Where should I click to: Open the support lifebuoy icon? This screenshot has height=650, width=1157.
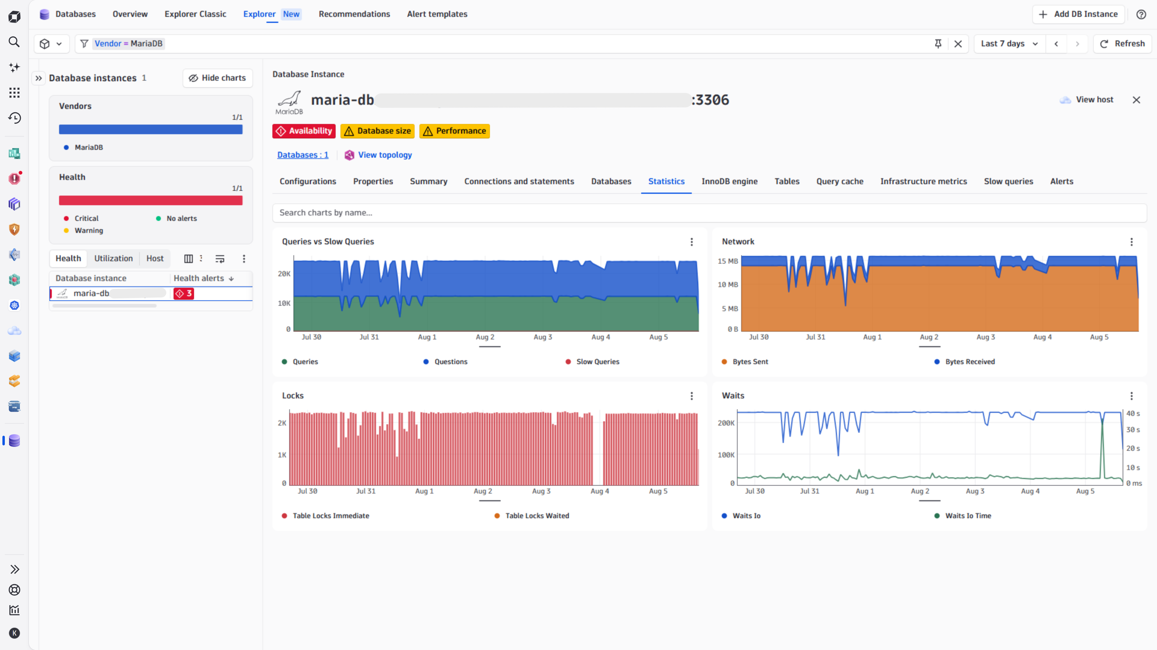coord(14,590)
